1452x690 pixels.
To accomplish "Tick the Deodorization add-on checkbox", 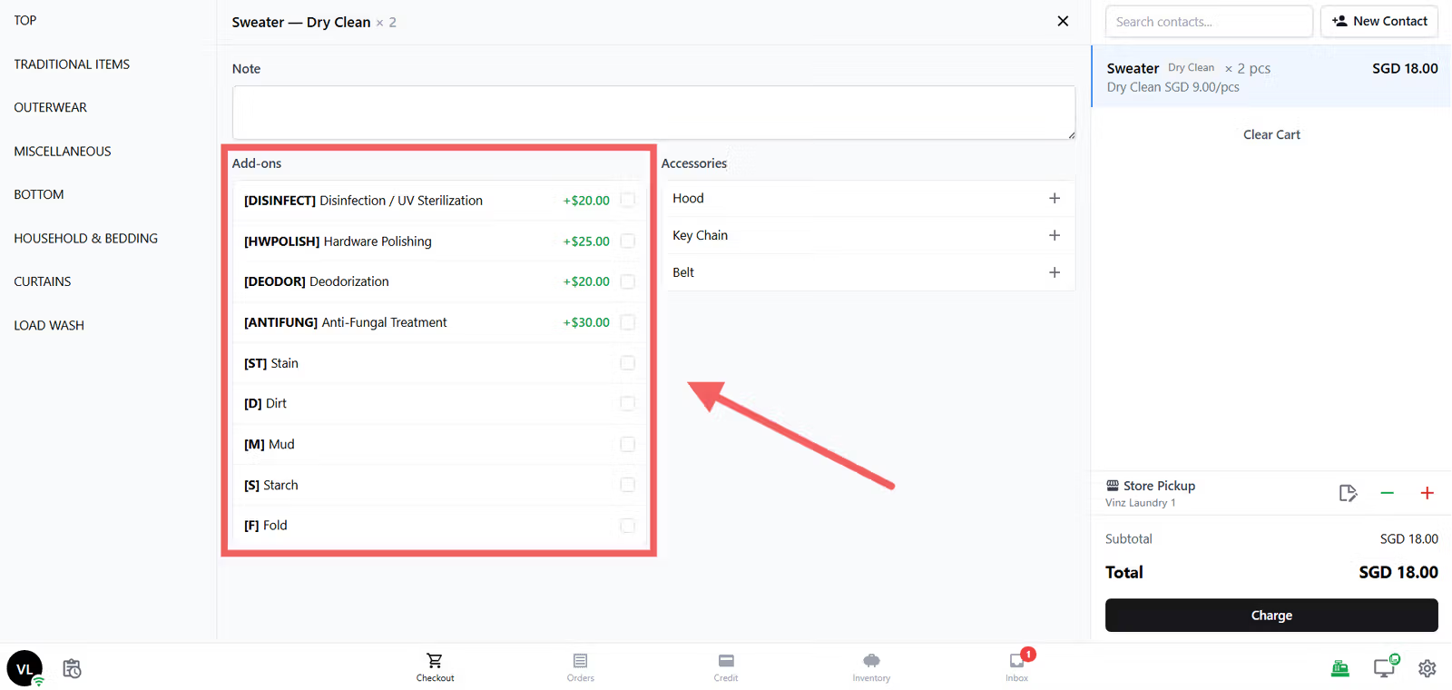I will point(627,281).
